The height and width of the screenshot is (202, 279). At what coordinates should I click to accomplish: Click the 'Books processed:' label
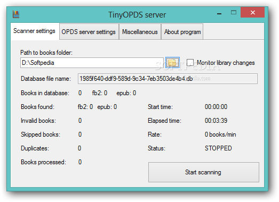(x=43, y=162)
